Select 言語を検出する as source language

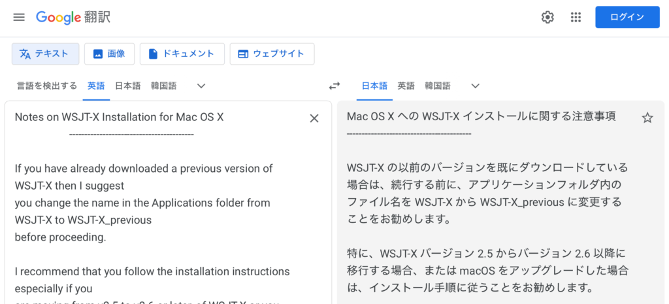coord(46,86)
